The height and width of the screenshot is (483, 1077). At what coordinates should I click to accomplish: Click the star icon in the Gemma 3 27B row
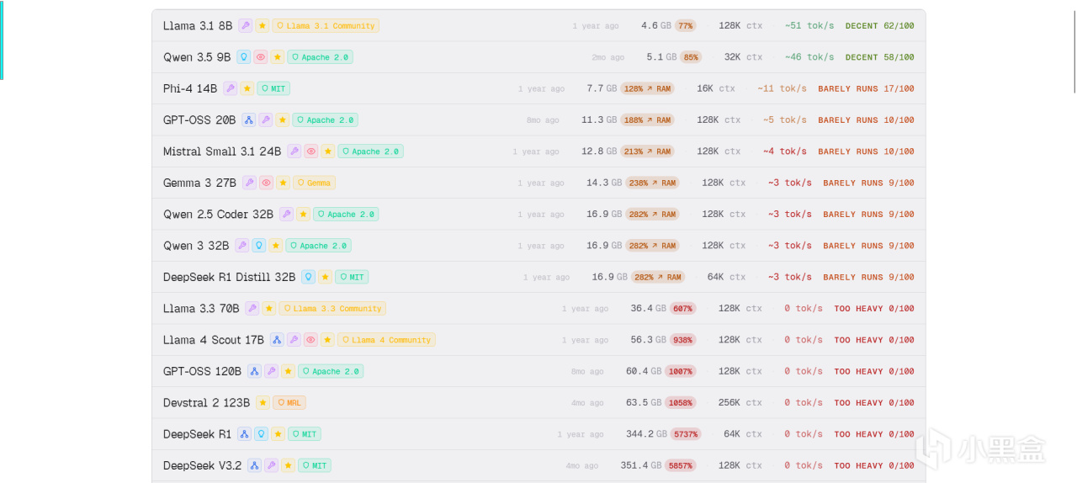pyautogui.click(x=284, y=183)
